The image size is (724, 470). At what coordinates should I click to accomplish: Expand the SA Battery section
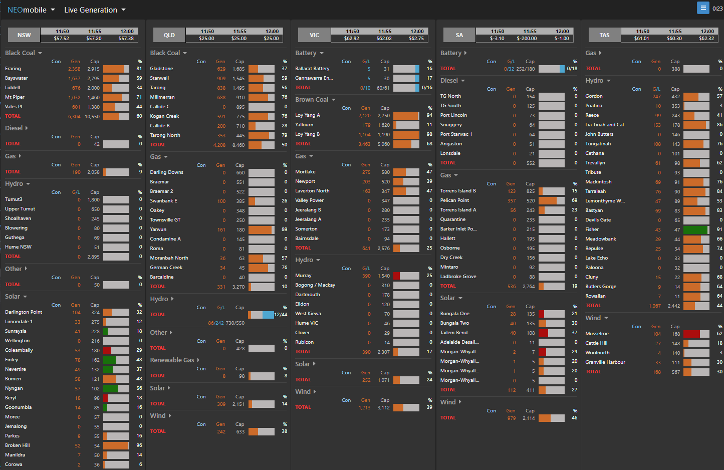point(453,53)
